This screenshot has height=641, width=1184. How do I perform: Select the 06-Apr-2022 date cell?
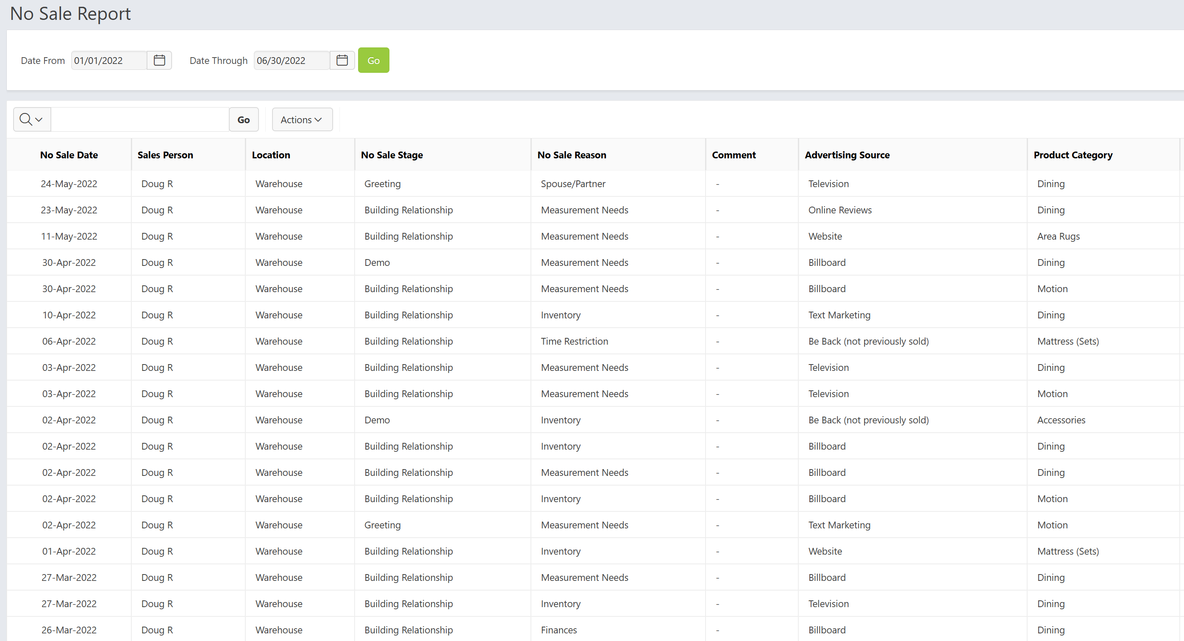coord(69,341)
